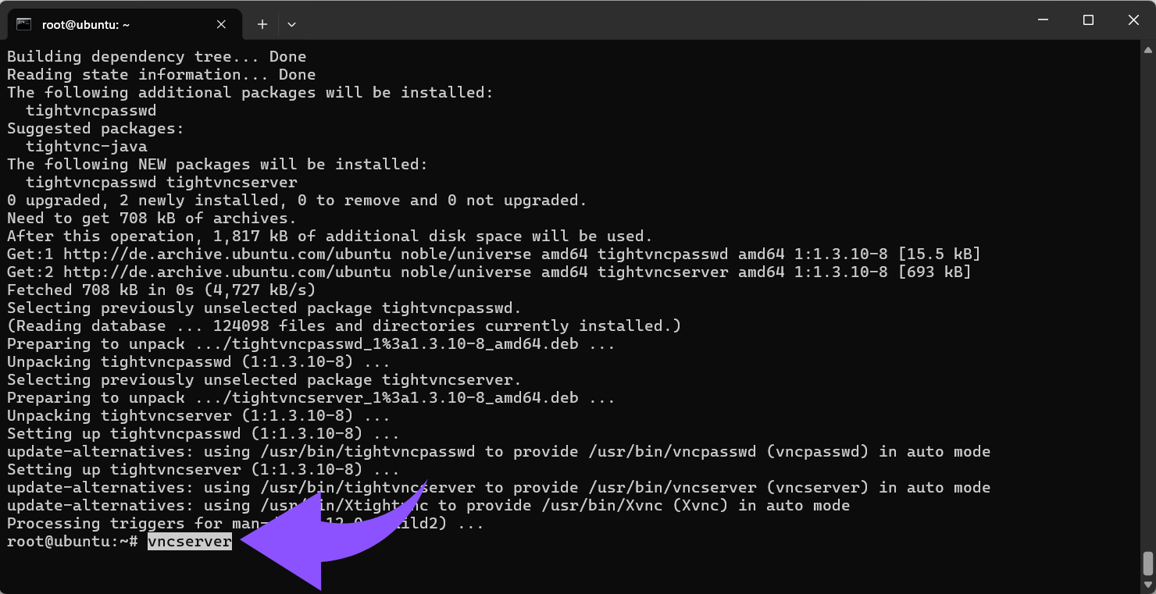The width and height of the screenshot is (1156, 594).
Task: Click the tightvnc-java suggested package name
Action: 86,147
